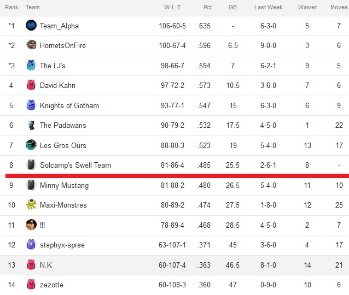
Task: Click the zezotte team name
Action: (x=51, y=285)
